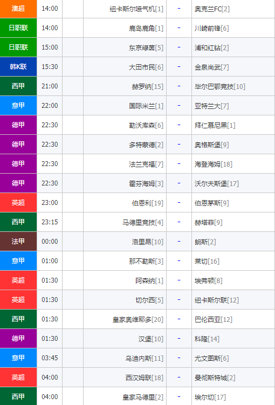Open team 曼彻斯特城[2]
275x405 pixels.
215,377
